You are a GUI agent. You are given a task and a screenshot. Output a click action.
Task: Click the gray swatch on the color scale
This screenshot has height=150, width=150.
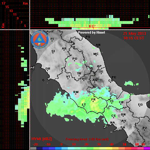[33, 148]
